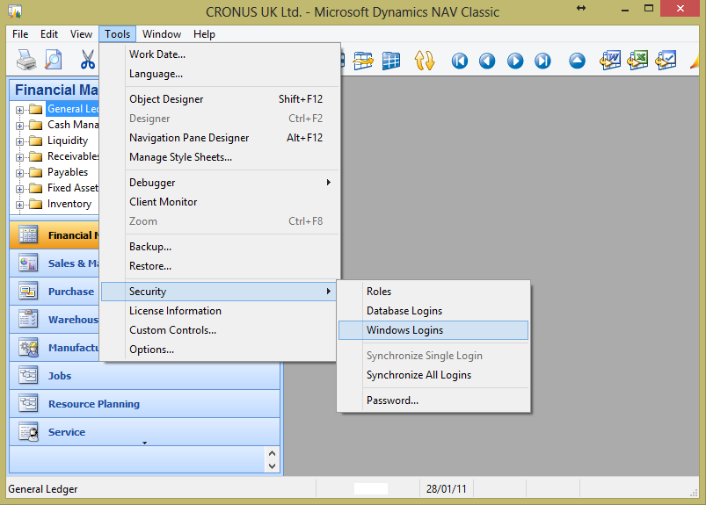Click the navigation pane configure arrow
The image size is (706, 505).
tap(144, 443)
